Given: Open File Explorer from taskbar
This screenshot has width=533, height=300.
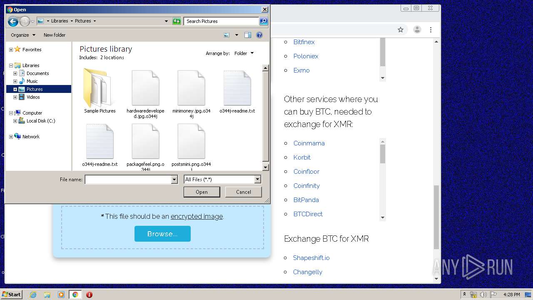Looking at the screenshot, I should tap(47, 295).
